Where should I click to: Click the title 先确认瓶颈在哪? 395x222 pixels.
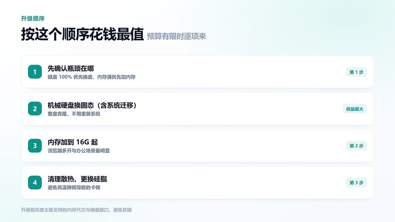tap(71, 68)
